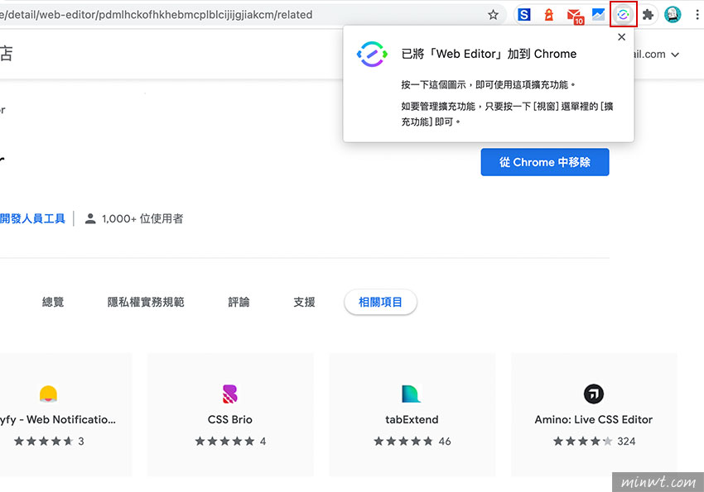Expand the account email dropdown arrow
This screenshot has height=492, width=704.
coord(675,55)
